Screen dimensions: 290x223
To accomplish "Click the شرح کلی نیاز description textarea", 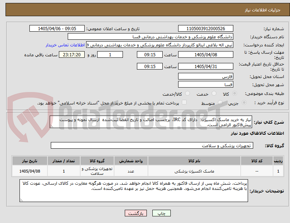I will pos(151,122).
